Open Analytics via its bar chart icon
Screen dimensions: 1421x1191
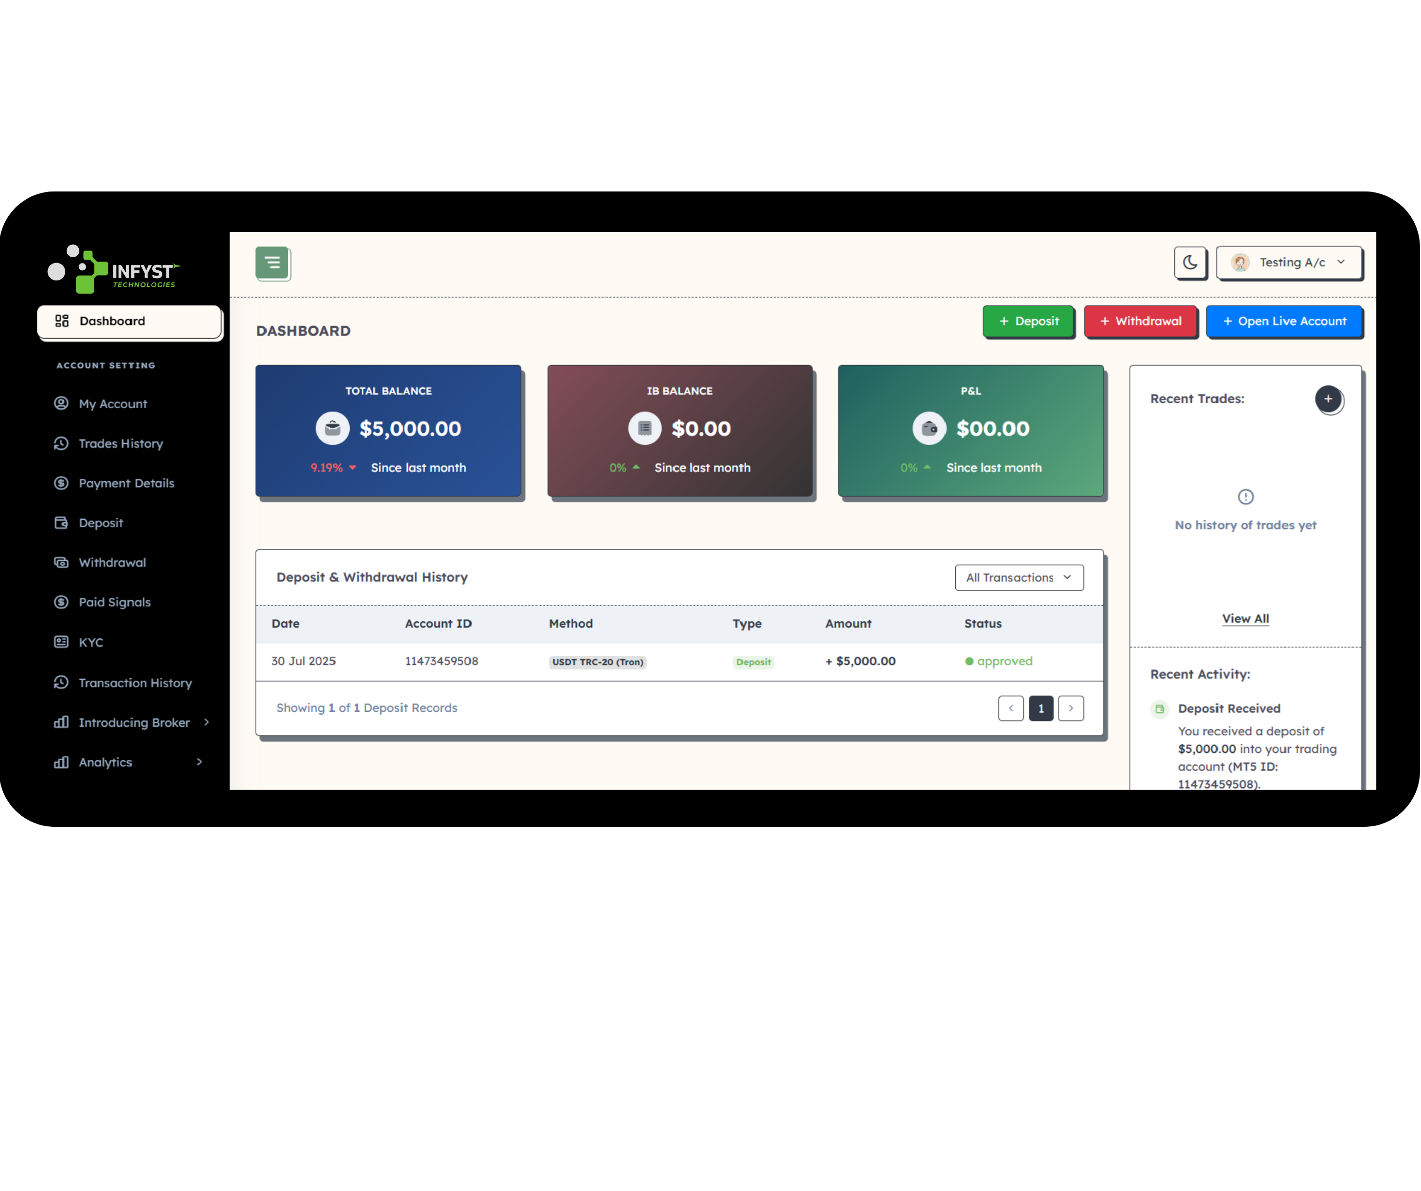point(61,762)
